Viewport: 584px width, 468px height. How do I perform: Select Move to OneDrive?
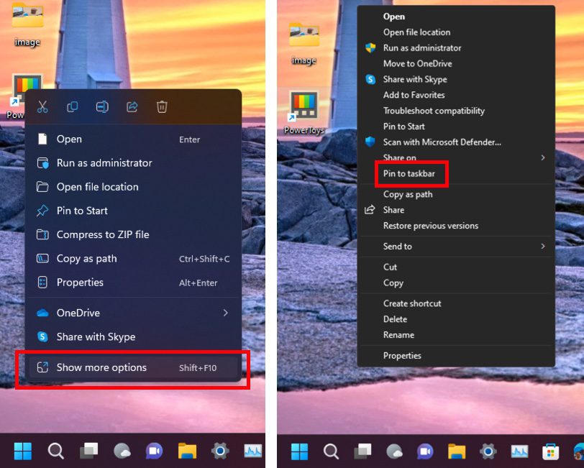(x=417, y=63)
